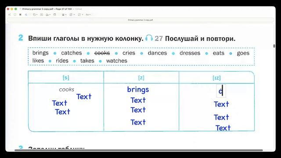Select the Primary grammar 2 copy.pdf tab bar
The height and width of the screenshot is (158, 281).
click(140, 20)
